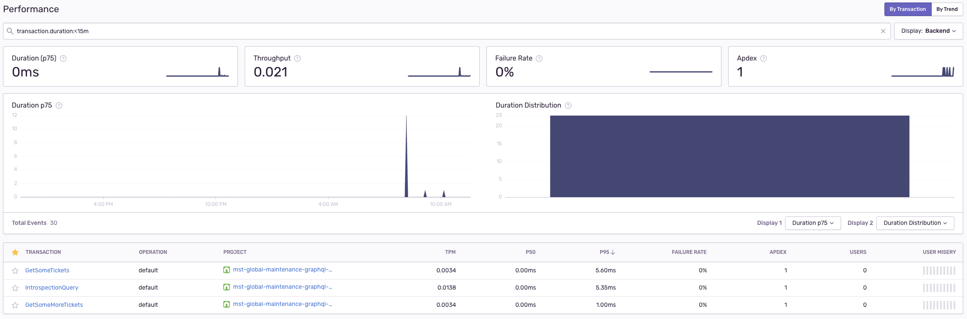Open the Display: Backend dropdown
967x319 pixels.
[928, 31]
